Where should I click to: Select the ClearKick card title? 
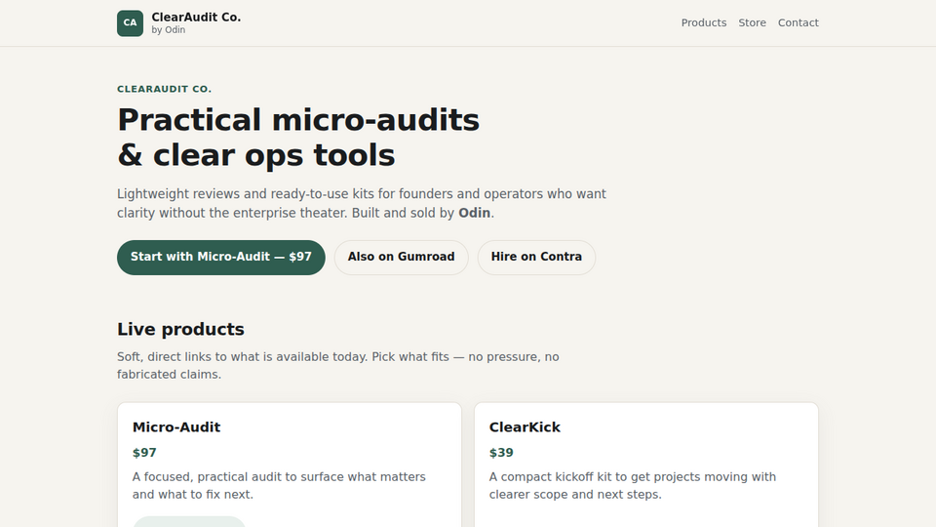coord(525,427)
